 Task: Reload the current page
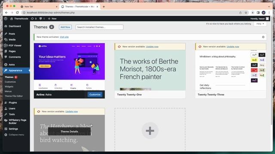pyautogui.click(x=17, y=12)
